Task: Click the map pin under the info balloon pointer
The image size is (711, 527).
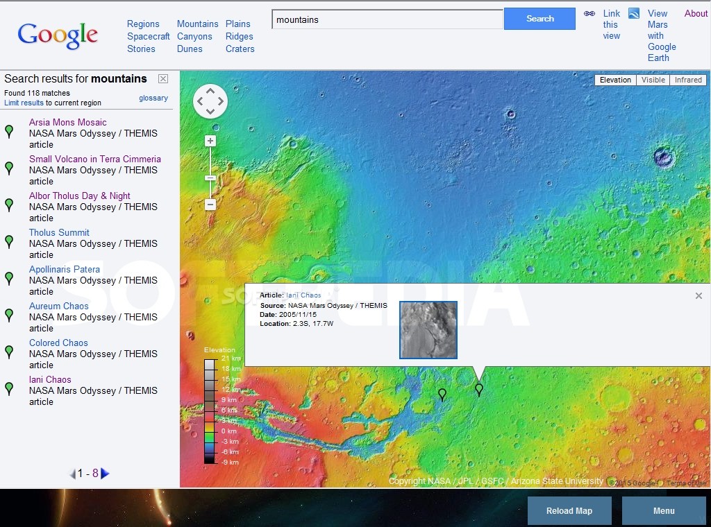Action: [x=479, y=390]
